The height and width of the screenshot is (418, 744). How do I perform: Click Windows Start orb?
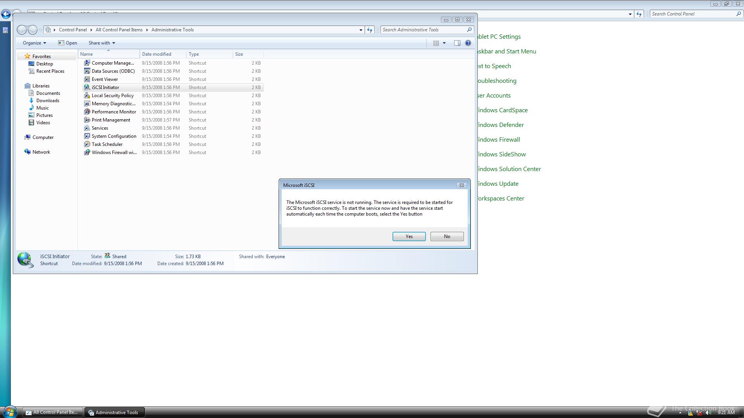(9, 412)
